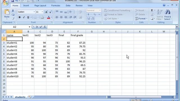Screen dimensions: 180x101
Task: Click the Clear eraser icon
Action: 152,19
